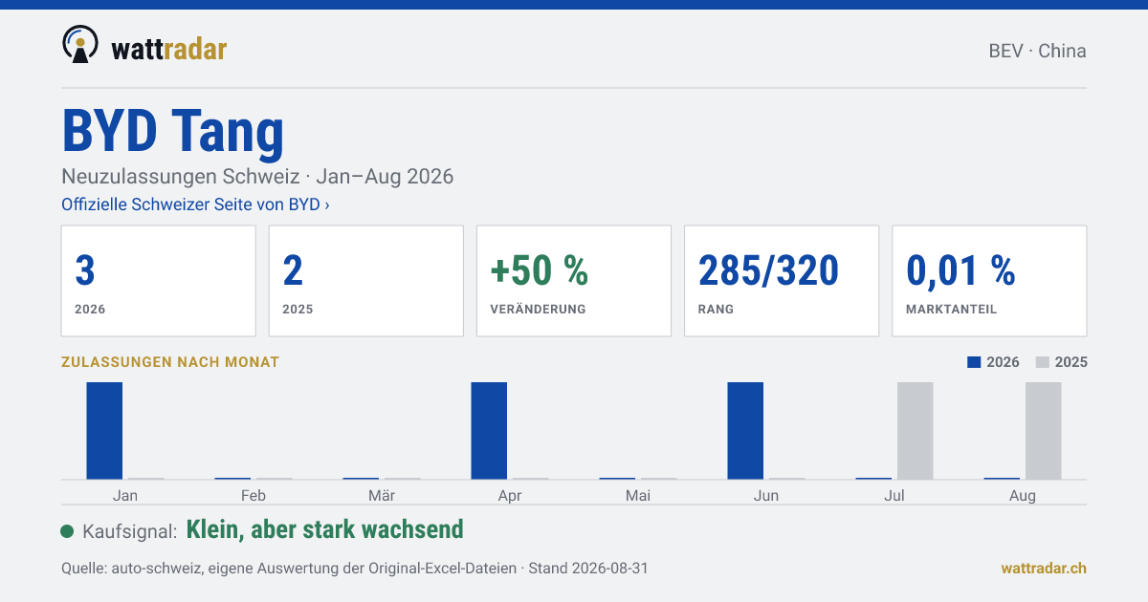Click the Mai axis label
This screenshot has width=1148, height=602.
(638, 495)
